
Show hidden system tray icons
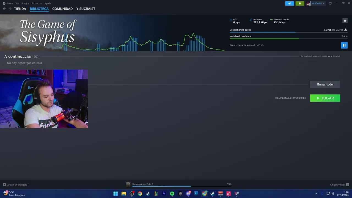point(316,194)
